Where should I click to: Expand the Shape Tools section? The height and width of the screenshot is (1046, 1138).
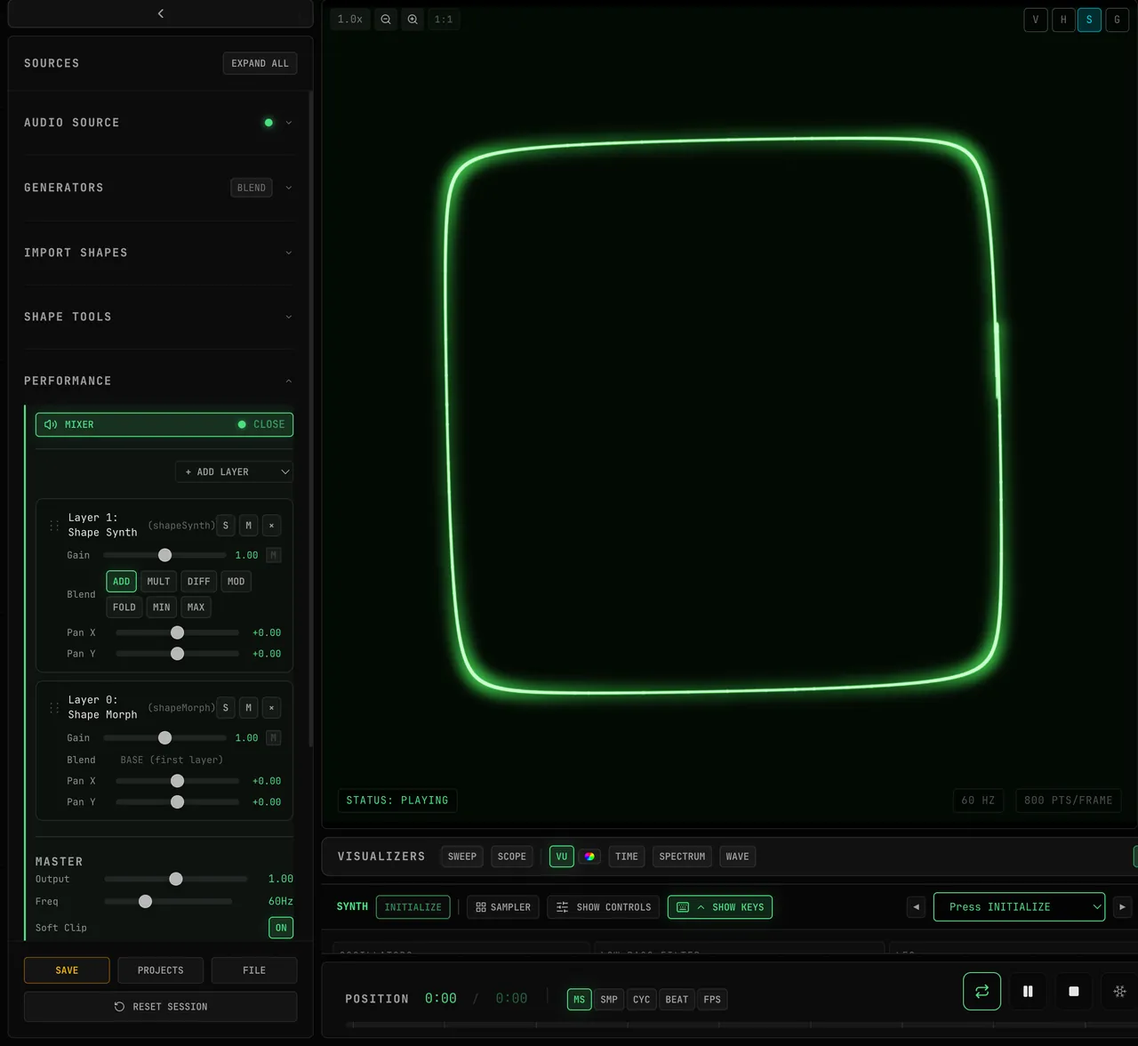click(x=160, y=317)
